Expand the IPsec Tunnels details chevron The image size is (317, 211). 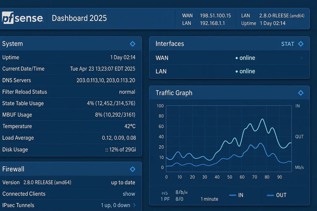click(134, 205)
